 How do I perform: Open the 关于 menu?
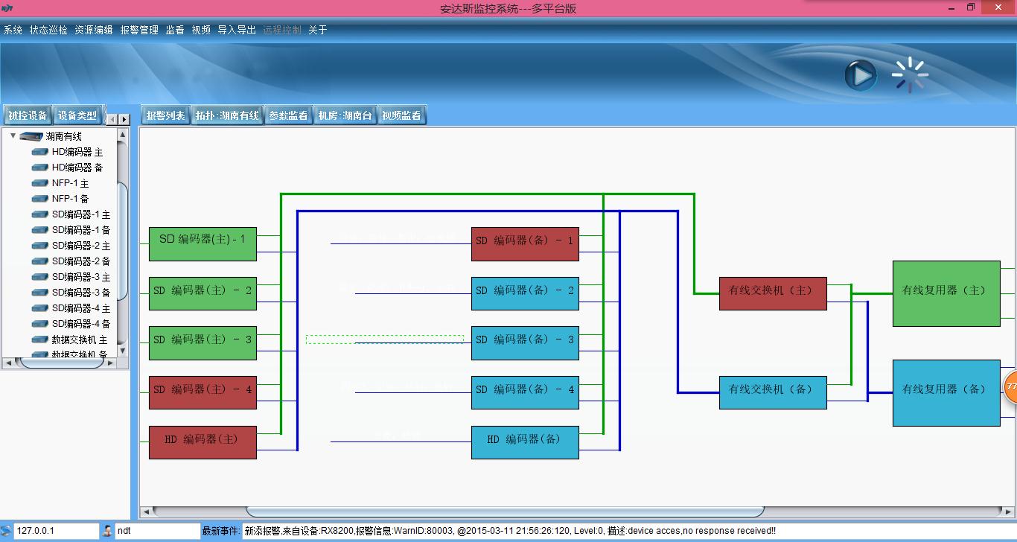[318, 30]
